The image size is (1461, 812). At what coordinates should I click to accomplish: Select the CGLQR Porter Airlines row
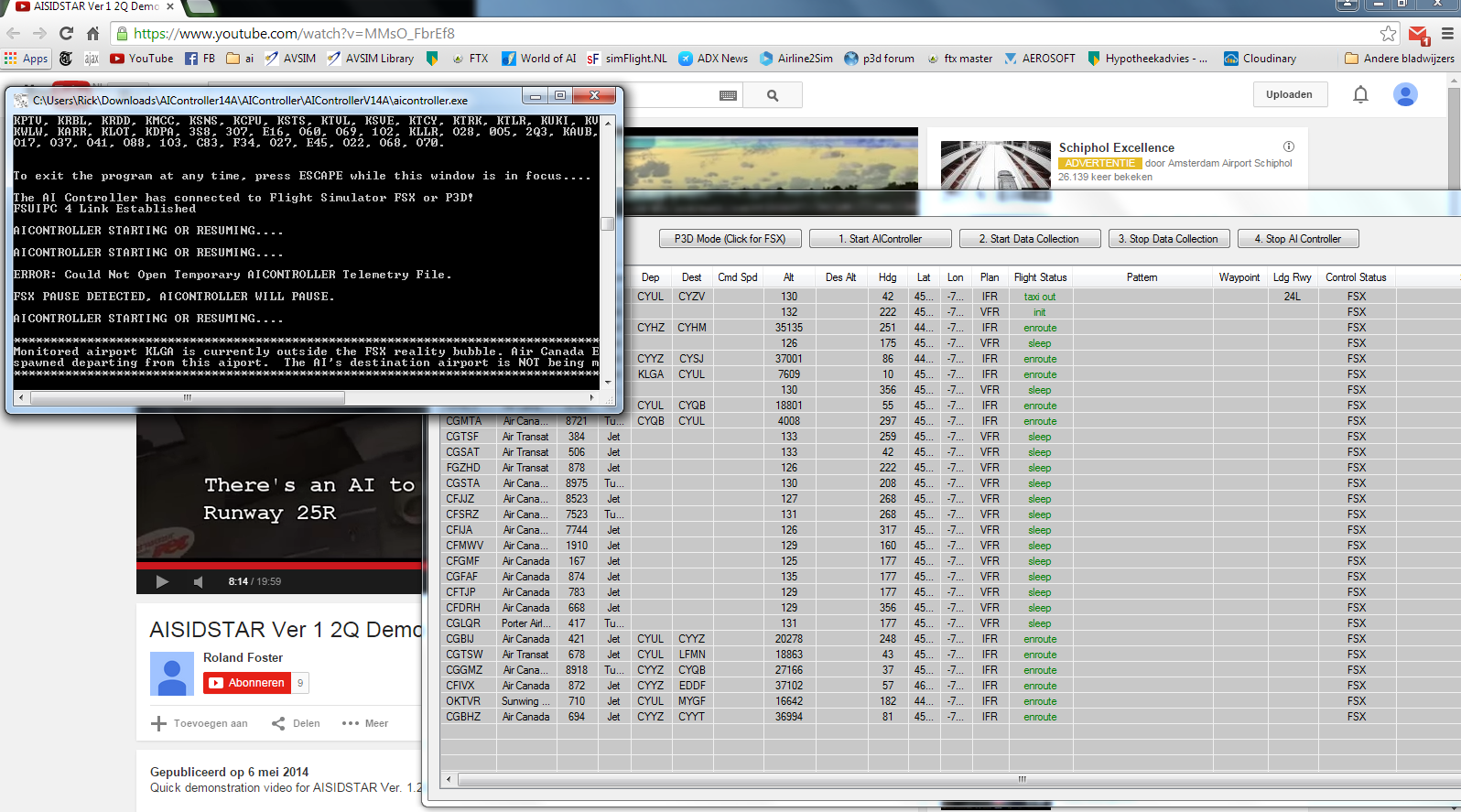coord(950,623)
